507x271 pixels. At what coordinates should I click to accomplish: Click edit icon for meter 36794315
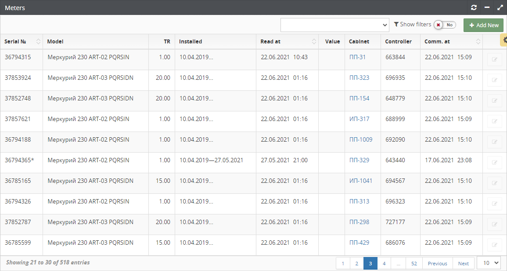tap(495, 60)
